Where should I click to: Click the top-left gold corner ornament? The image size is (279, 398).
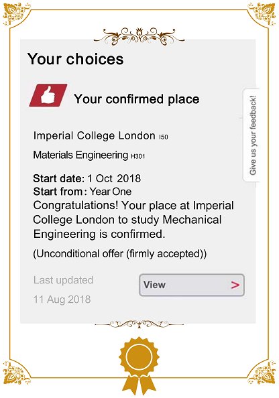(17, 15)
